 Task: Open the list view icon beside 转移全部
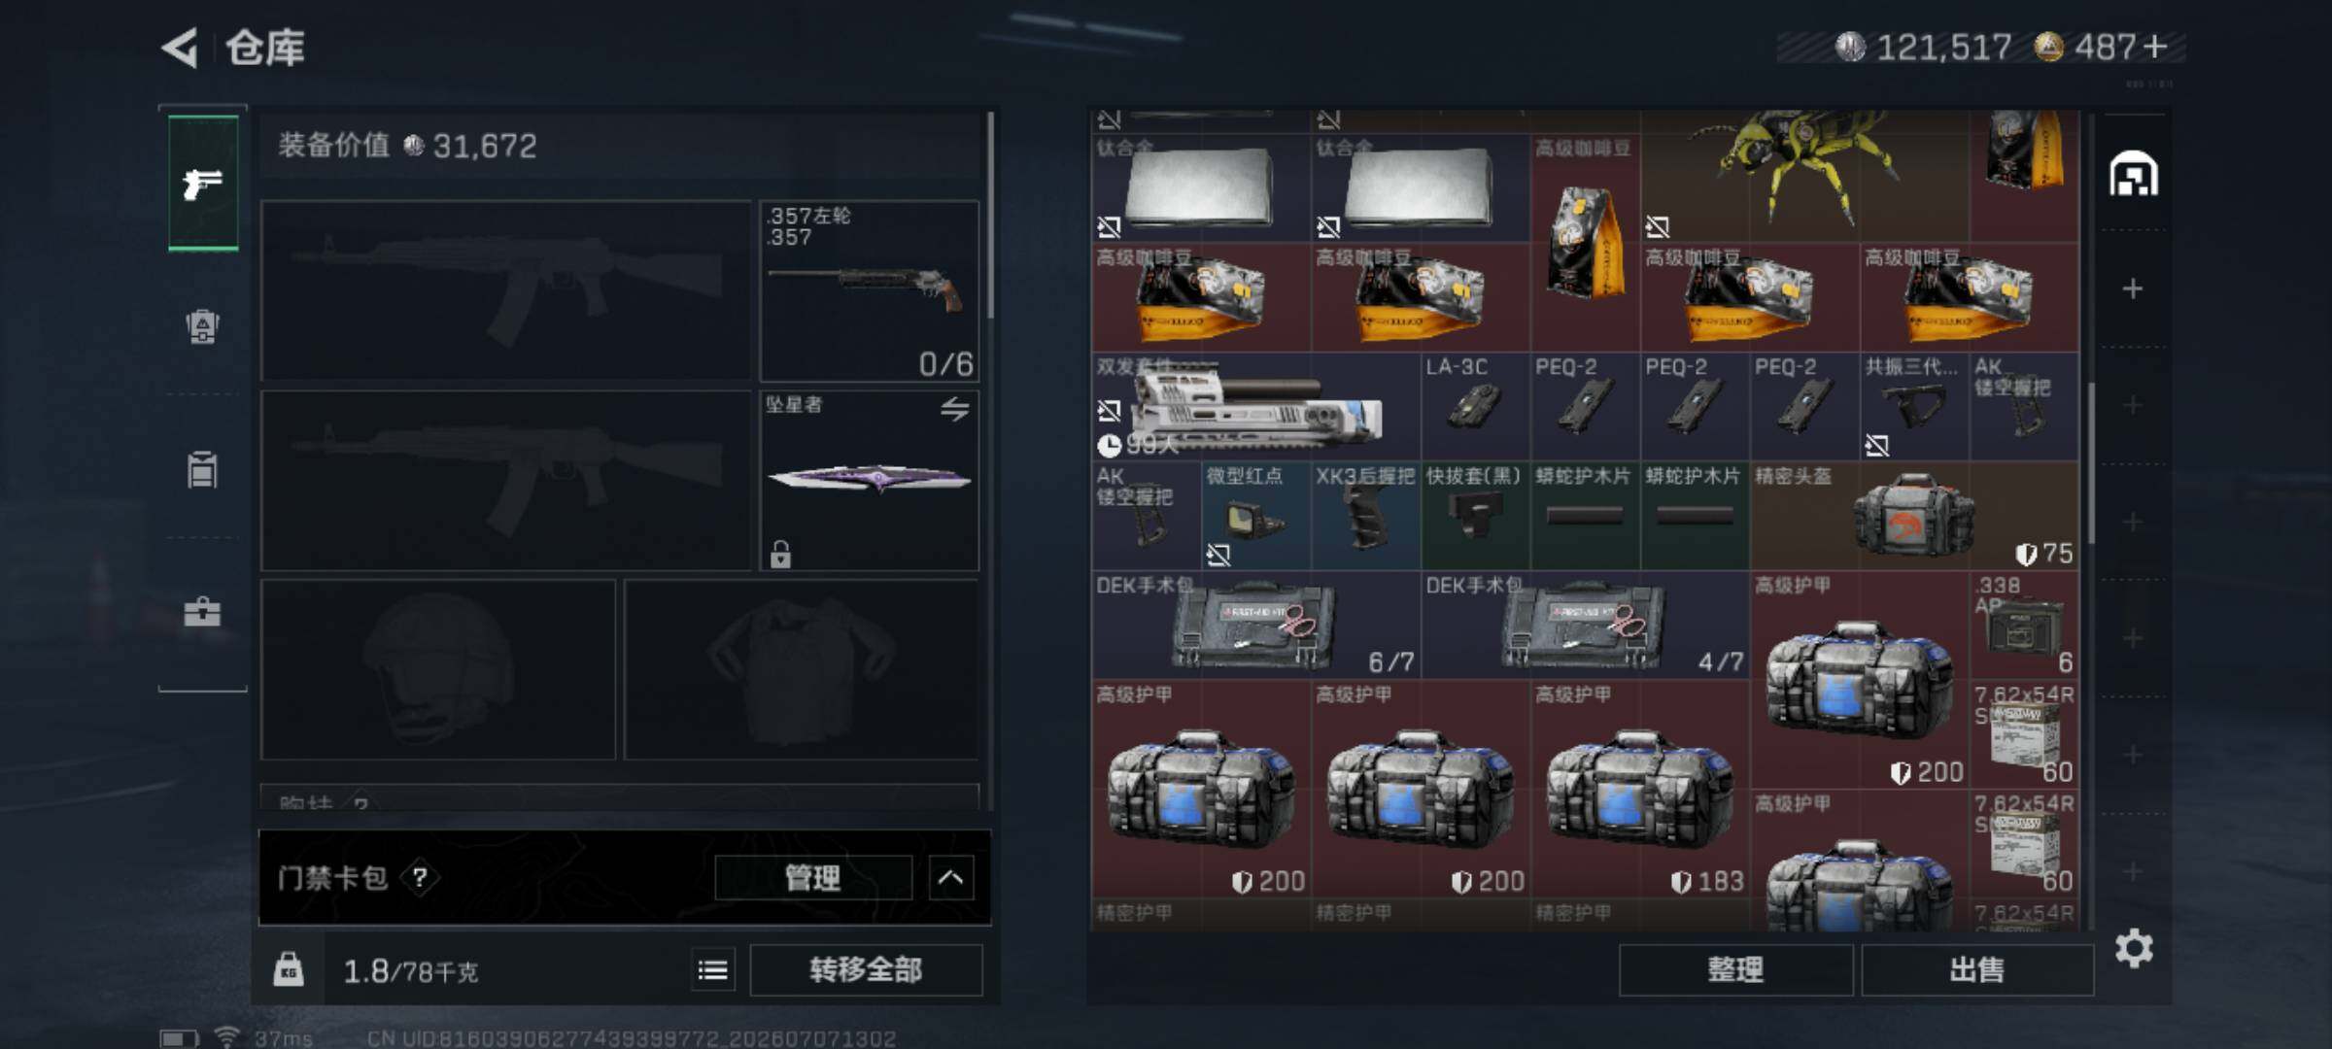(x=713, y=969)
